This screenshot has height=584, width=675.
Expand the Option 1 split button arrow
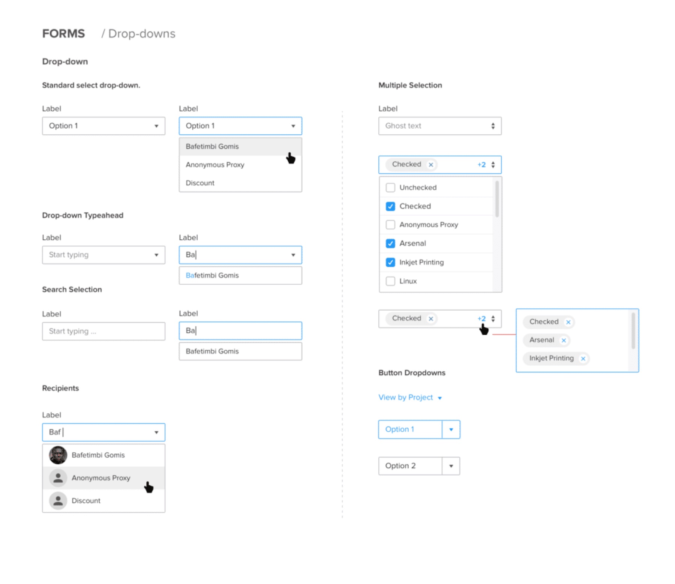(451, 429)
